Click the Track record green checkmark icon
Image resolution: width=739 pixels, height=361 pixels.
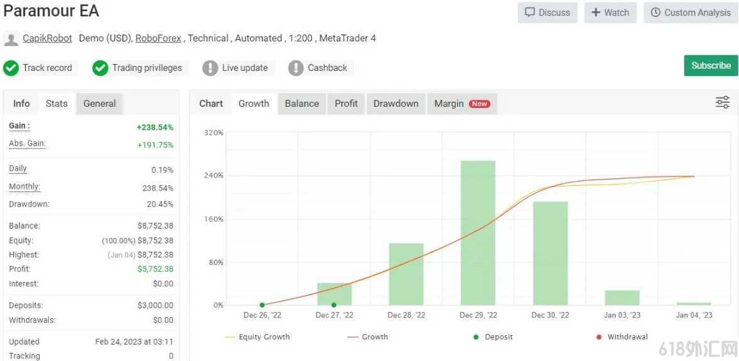pos(11,68)
